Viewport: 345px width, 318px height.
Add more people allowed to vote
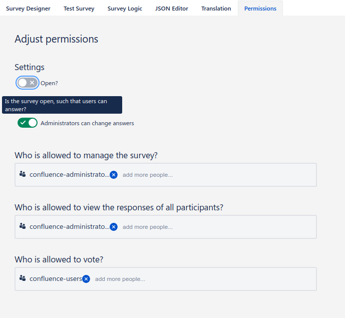coord(120,279)
